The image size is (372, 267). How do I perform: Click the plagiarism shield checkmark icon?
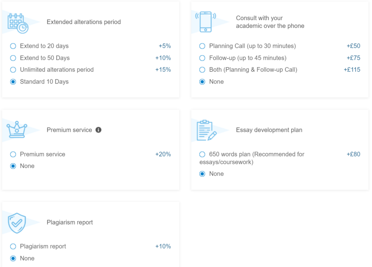[x=17, y=223]
